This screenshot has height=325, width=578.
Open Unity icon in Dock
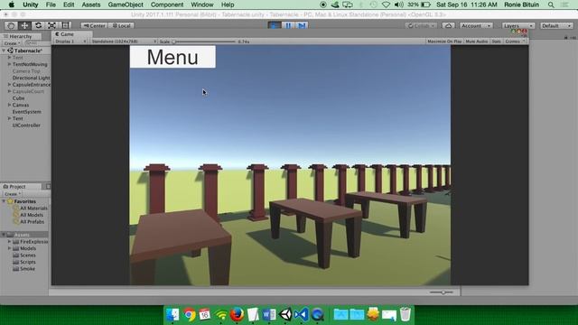click(x=285, y=315)
